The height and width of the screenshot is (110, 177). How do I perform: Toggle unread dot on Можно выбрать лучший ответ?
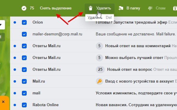point(15,58)
